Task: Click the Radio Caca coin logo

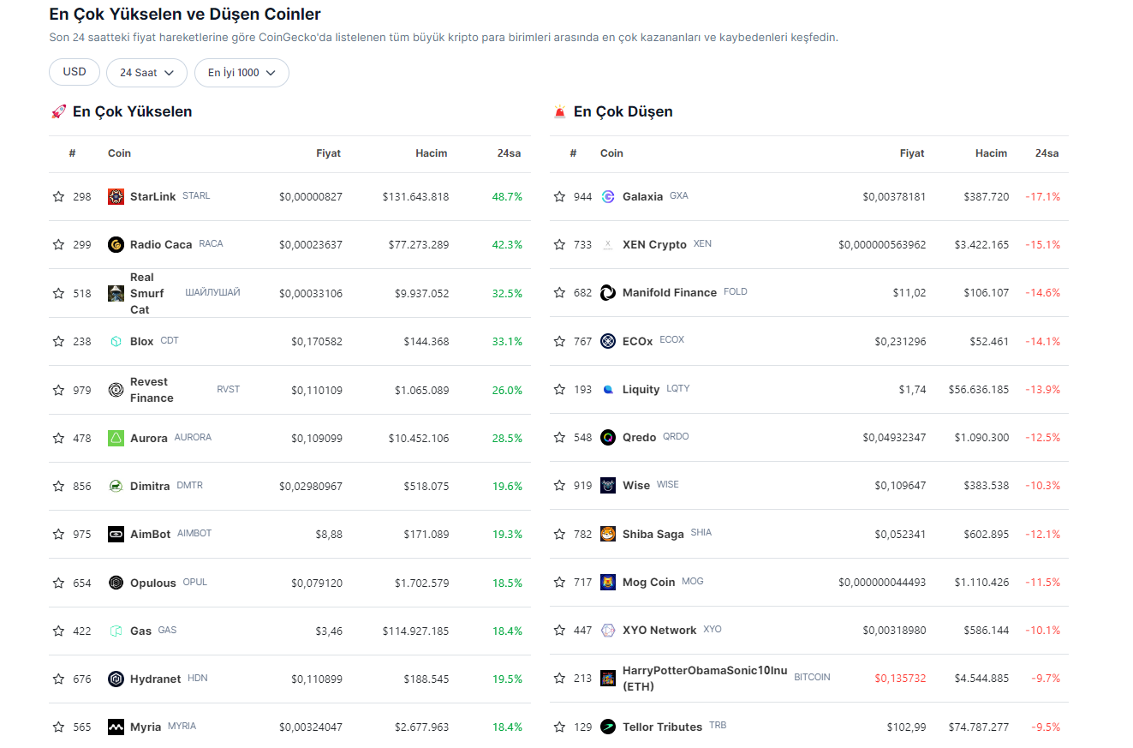Action: pos(116,245)
